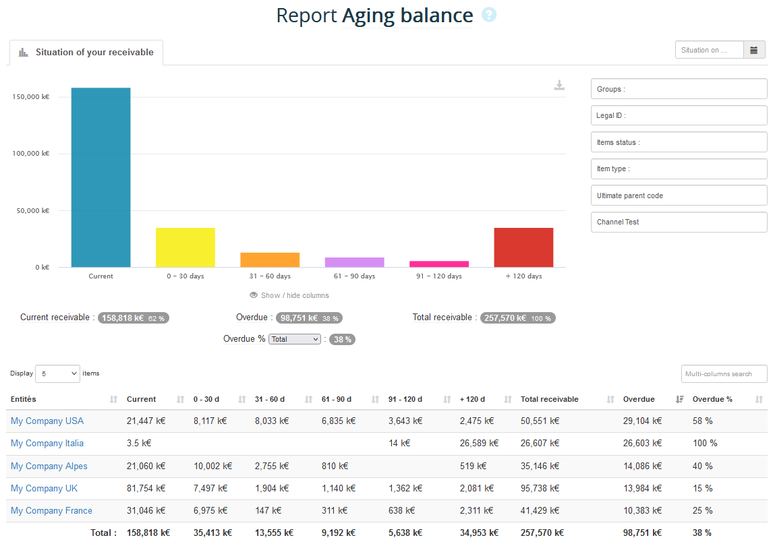The image size is (773, 544).
Task: Click the Situation on date field
Action: (709, 50)
